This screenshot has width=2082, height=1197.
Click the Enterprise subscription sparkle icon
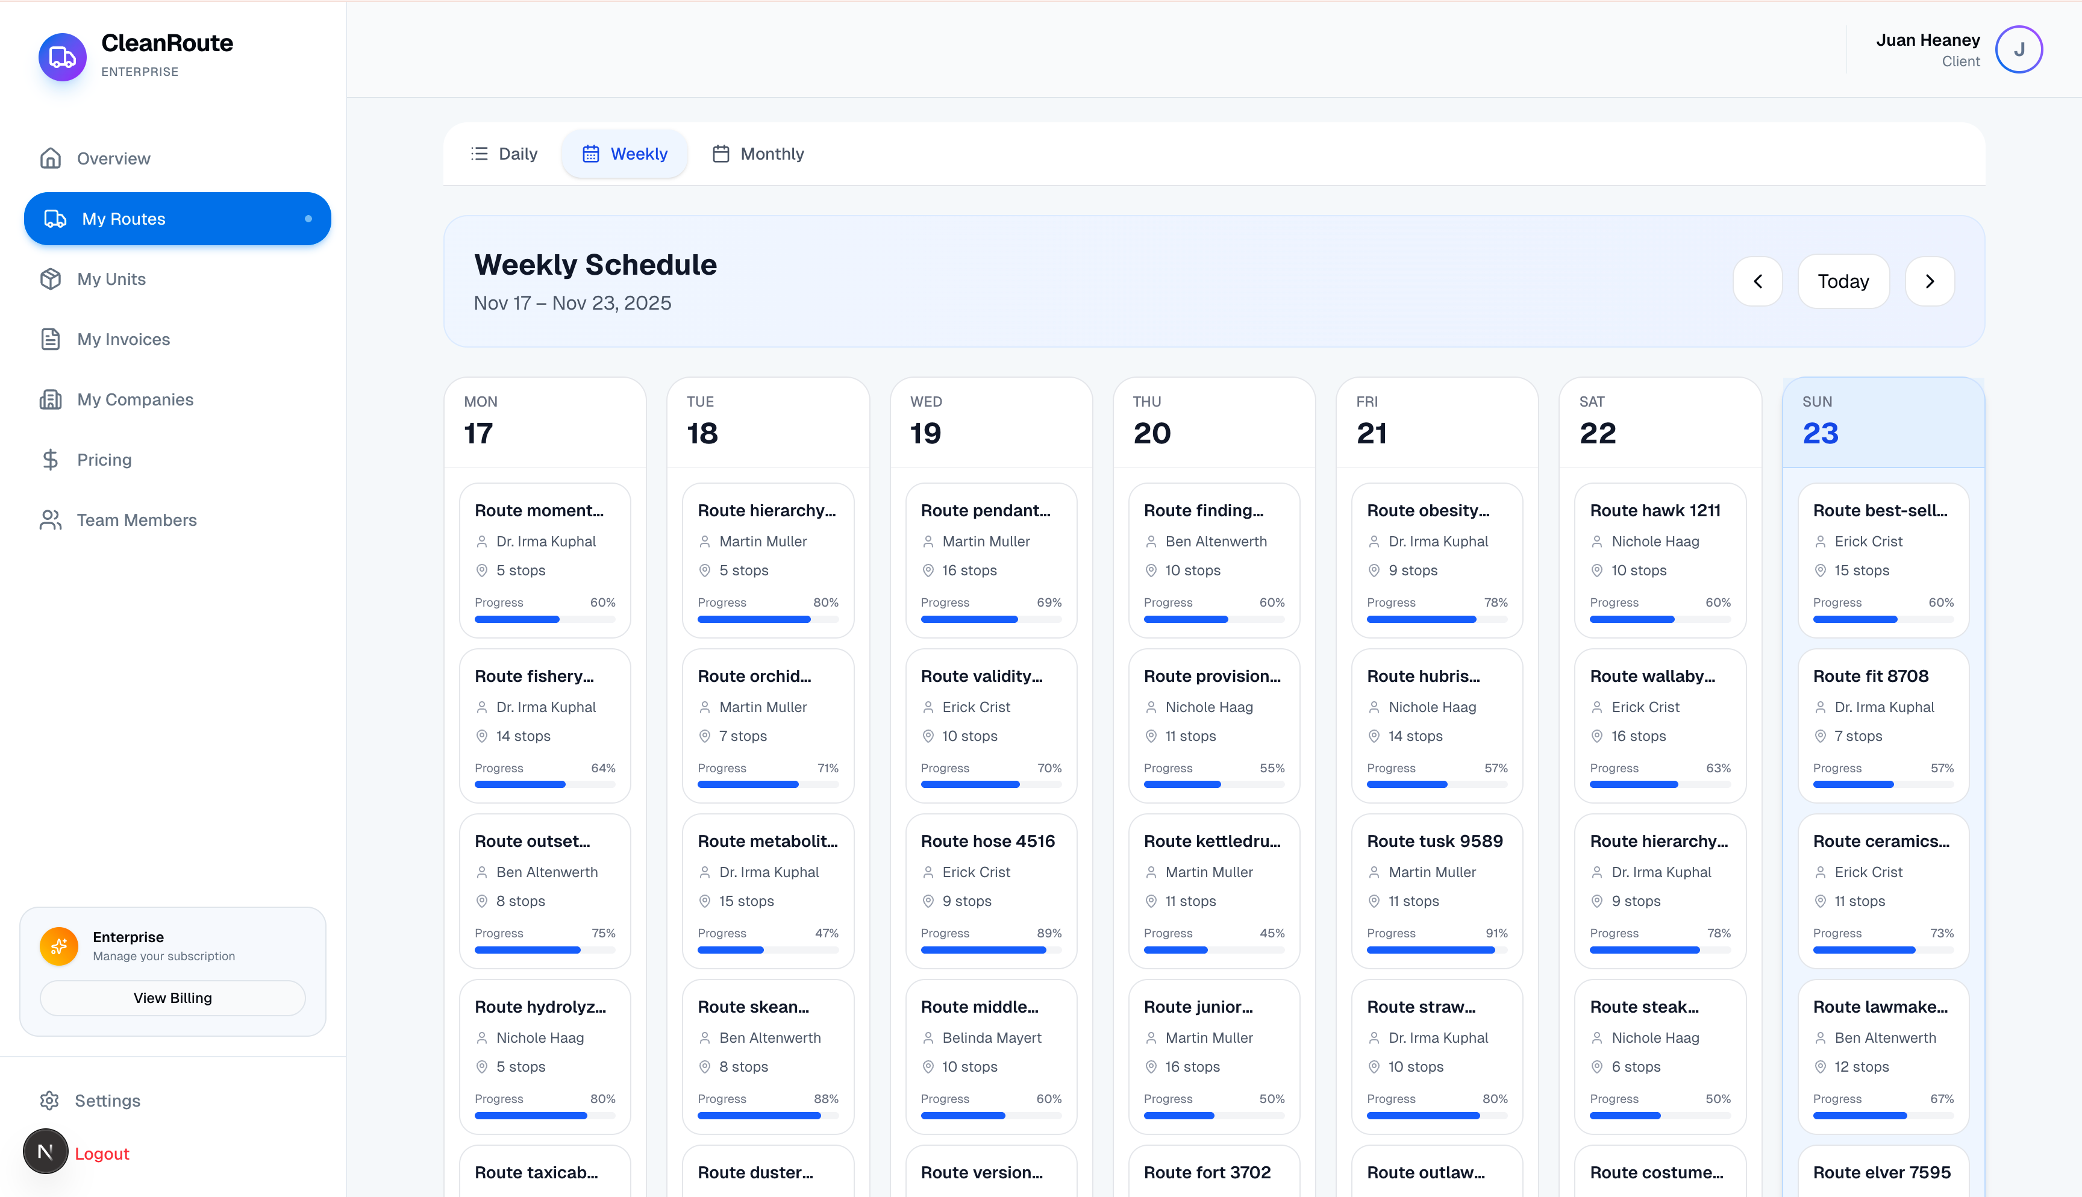[58, 946]
